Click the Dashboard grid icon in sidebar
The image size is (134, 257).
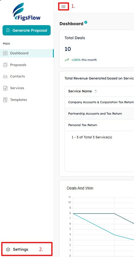5,53
